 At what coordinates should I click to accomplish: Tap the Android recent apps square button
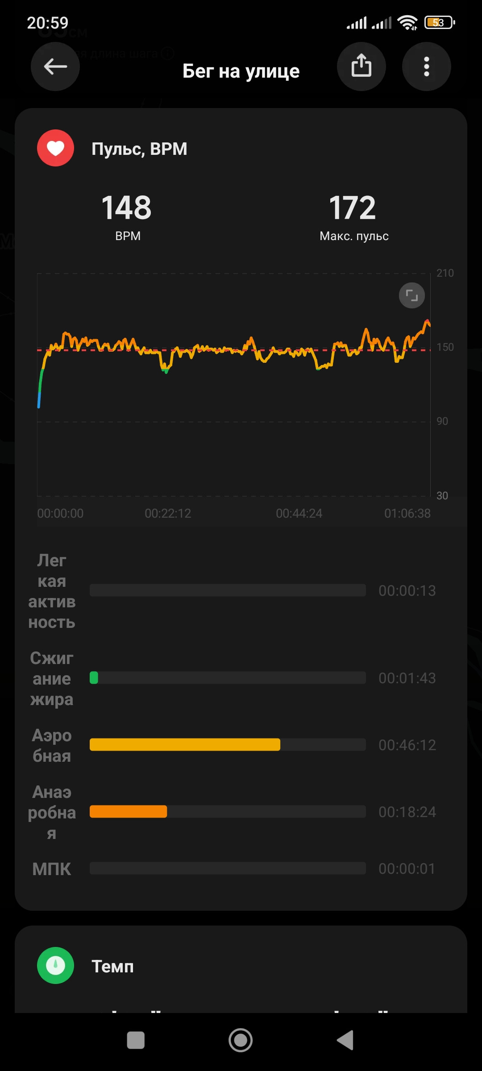tap(136, 1040)
